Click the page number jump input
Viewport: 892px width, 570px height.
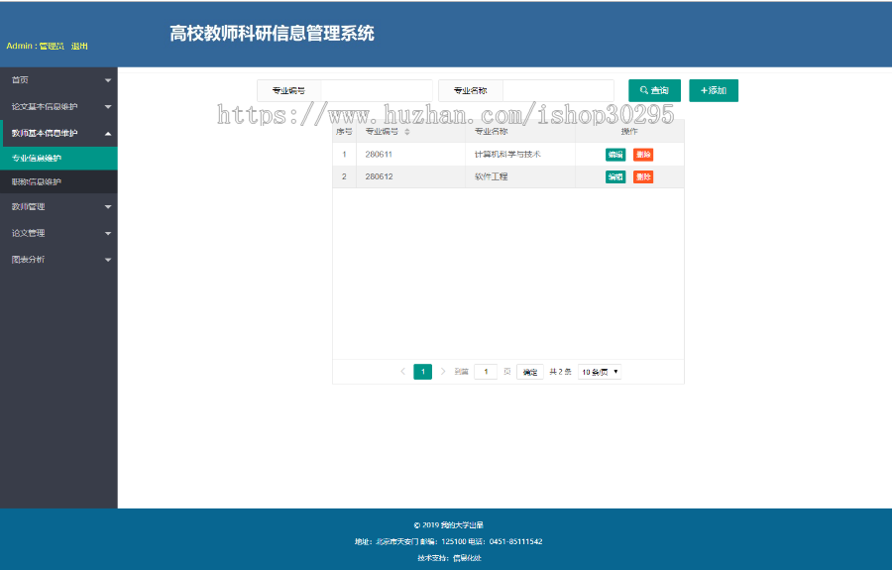point(486,372)
